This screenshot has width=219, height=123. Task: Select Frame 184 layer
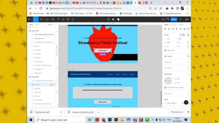click(35, 77)
